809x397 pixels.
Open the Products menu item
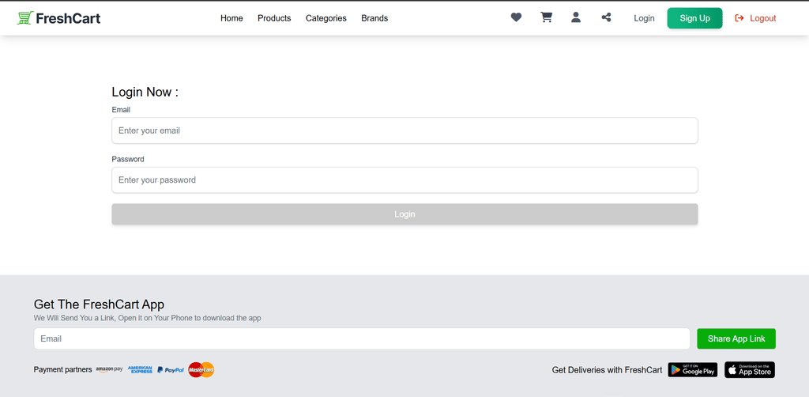coord(274,18)
